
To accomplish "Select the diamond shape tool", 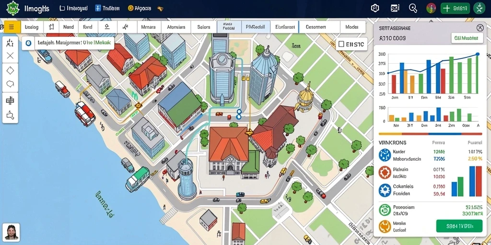I will [x=10, y=71].
